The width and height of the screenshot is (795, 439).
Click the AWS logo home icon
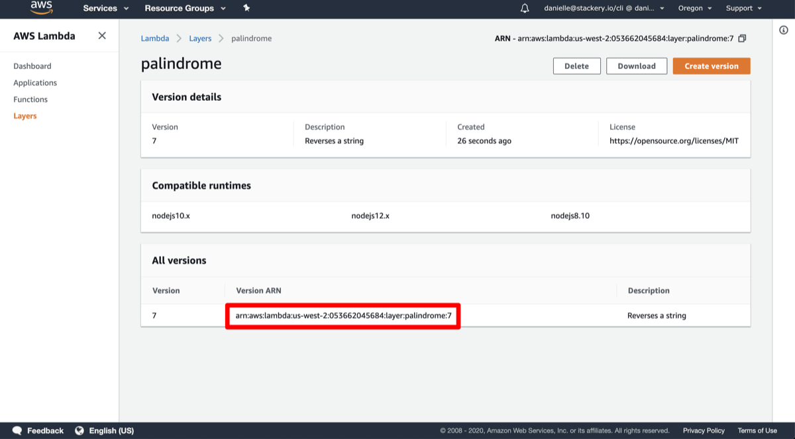point(41,8)
